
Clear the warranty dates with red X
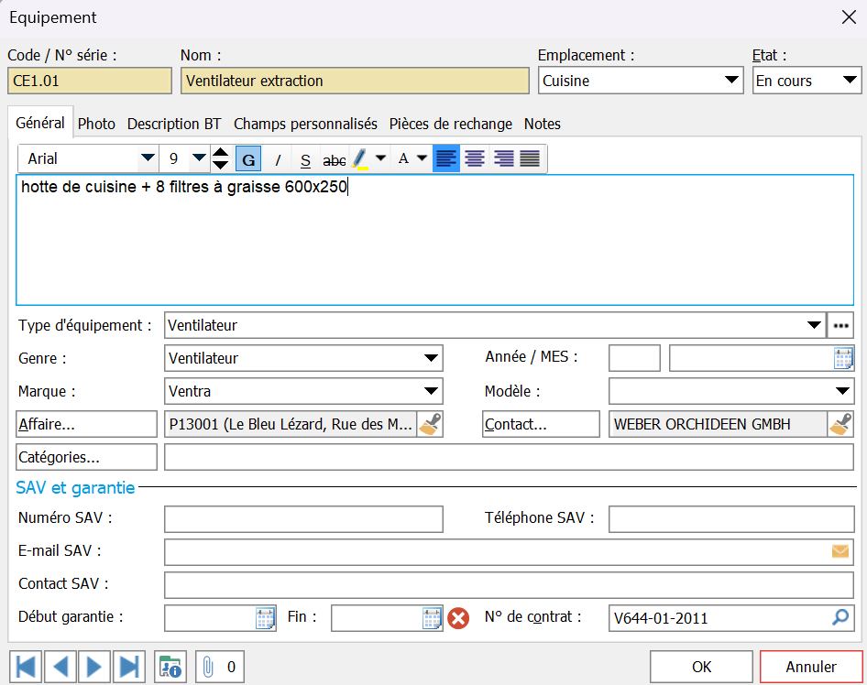458,618
